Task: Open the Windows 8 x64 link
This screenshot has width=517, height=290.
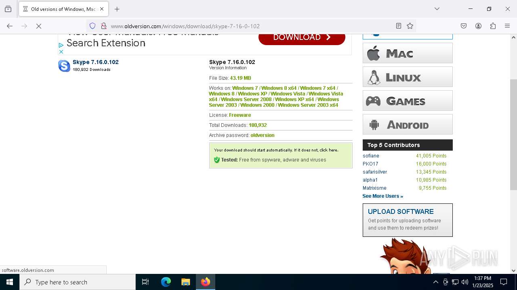Action: tap(279, 88)
